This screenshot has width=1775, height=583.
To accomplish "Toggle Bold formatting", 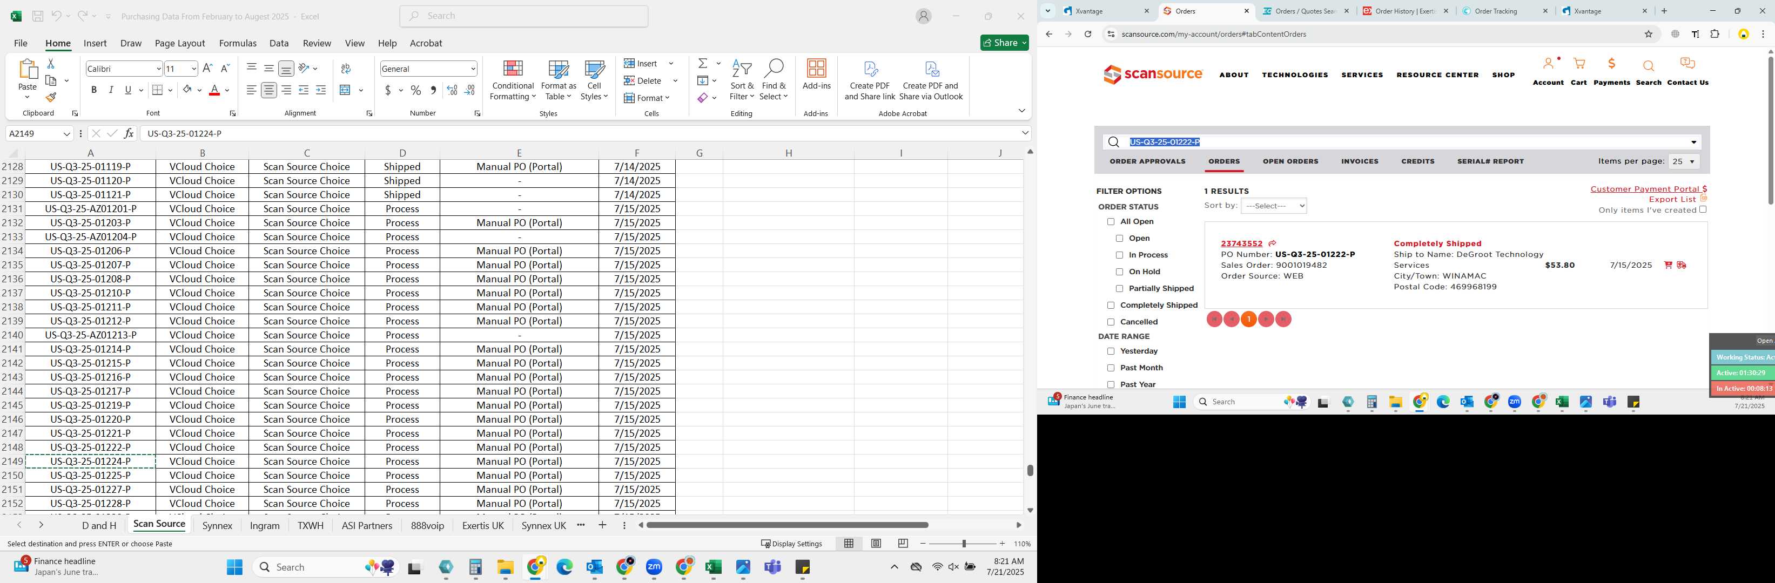I will [x=93, y=90].
